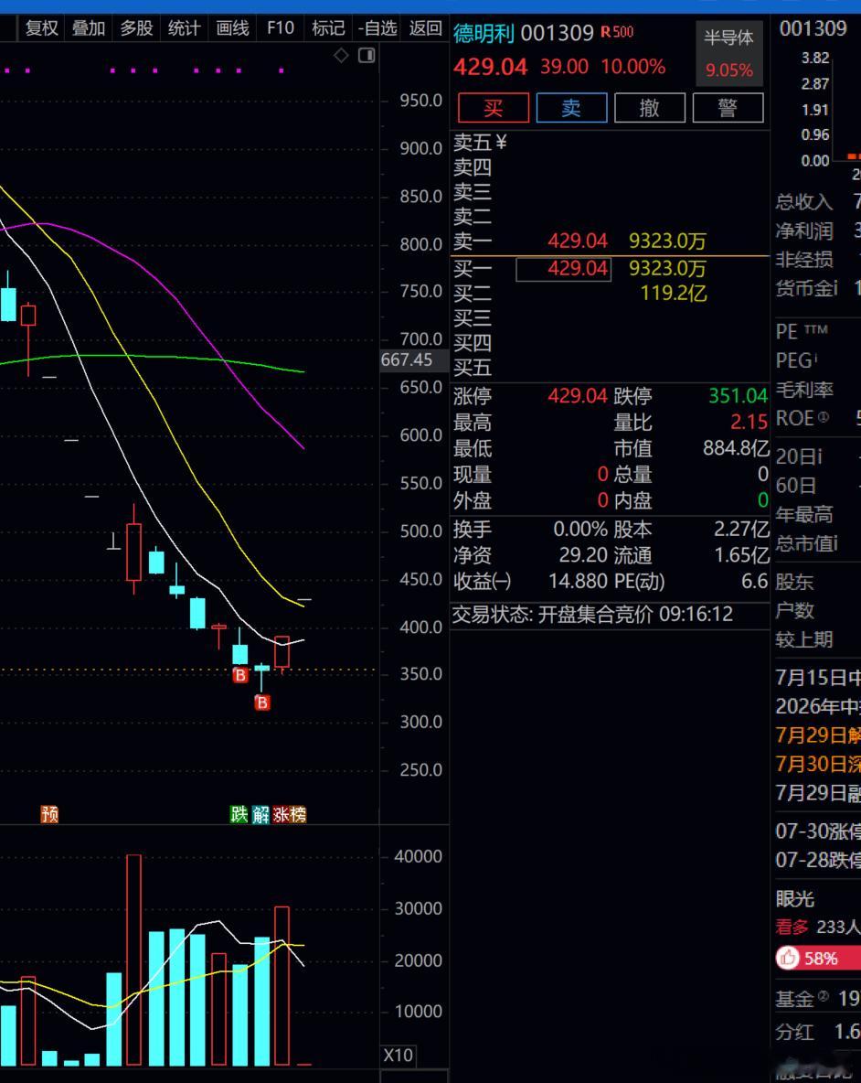The width and height of the screenshot is (861, 1083).
Task: Open the 半导体 sector box
Action: pos(729,54)
